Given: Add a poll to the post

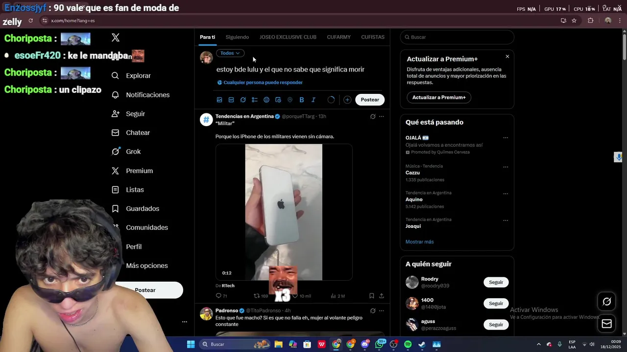Looking at the screenshot, I should tap(255, 100).
